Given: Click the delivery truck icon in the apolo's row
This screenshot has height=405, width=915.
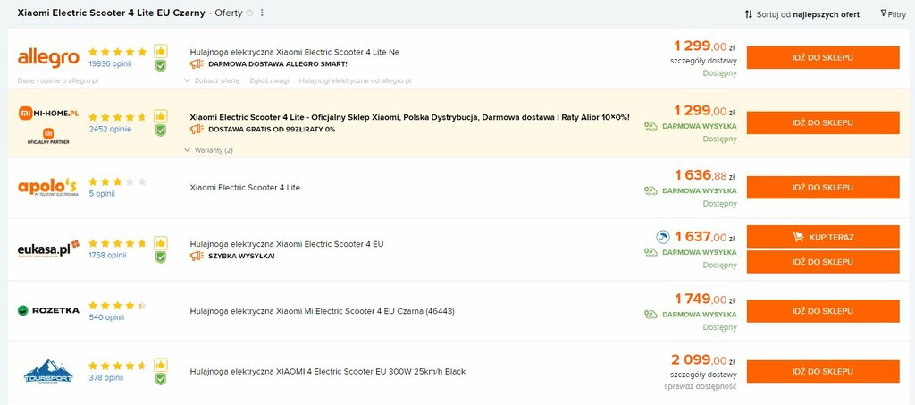Looking at the screenshot, I should click(x=651, y=190).
